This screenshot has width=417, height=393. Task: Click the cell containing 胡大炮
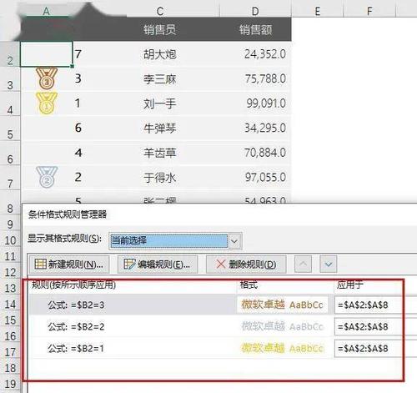coord(160,54)
